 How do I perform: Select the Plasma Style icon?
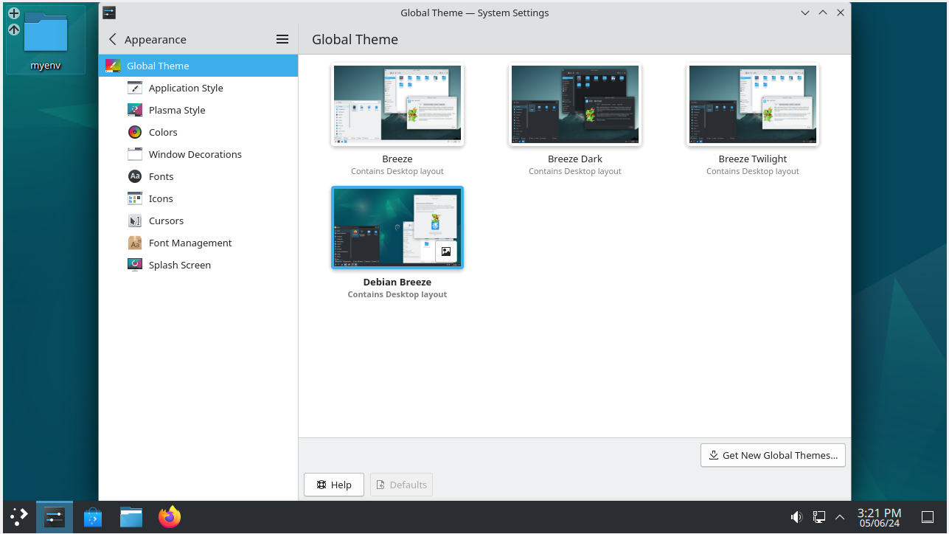click(x=134, y=110)
